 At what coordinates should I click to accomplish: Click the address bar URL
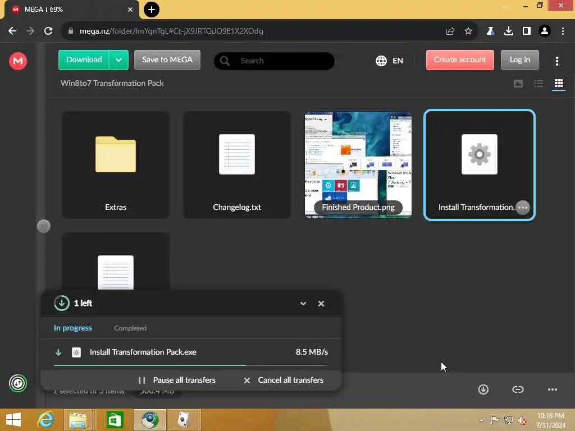click(171, 31)
